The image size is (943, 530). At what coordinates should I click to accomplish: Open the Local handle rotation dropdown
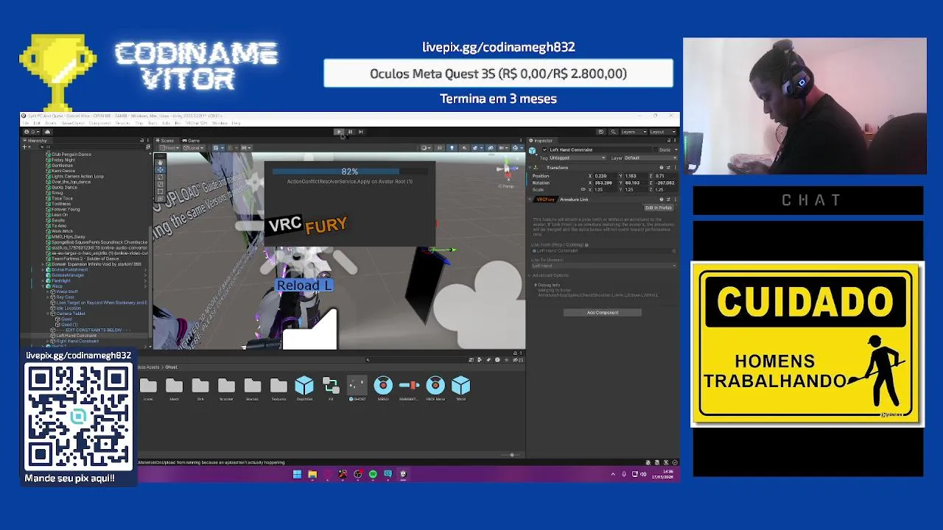[194, 148]
